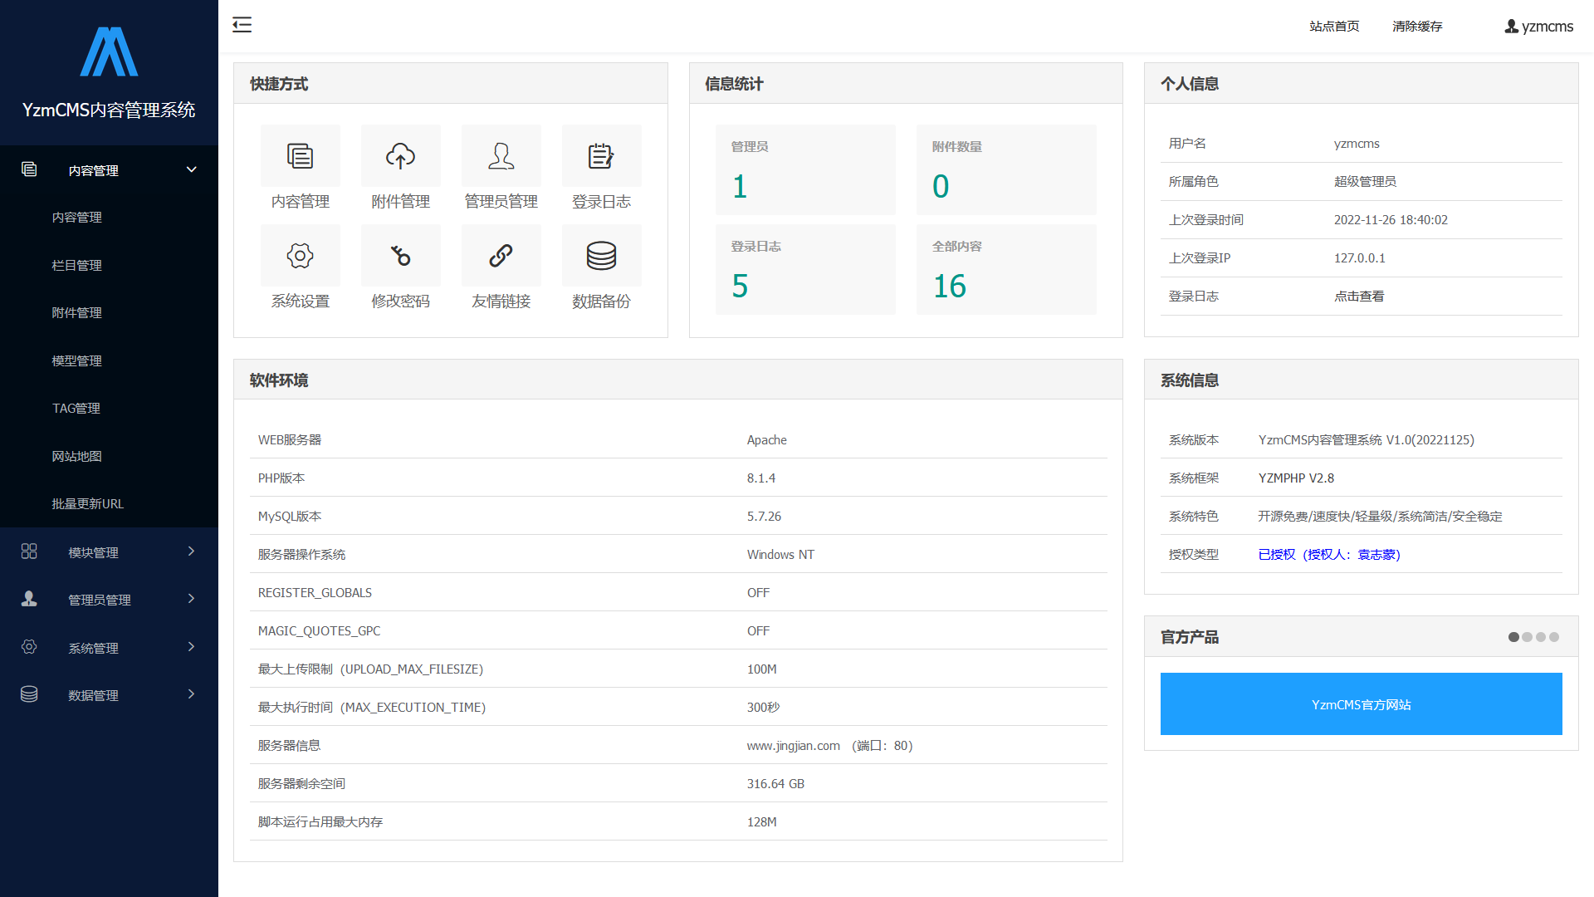
Task: Open the YzmCMS官方网站 blue banner
Action: (x=1361, y=704)
